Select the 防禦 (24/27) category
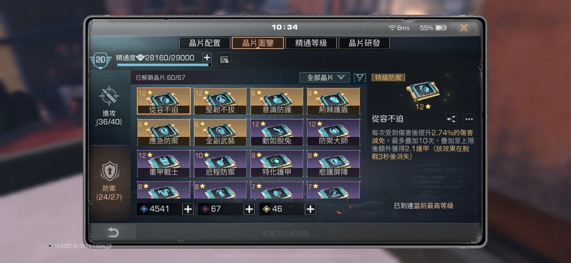The width and height of the screenshot is (571, 263). click(110, 182)
